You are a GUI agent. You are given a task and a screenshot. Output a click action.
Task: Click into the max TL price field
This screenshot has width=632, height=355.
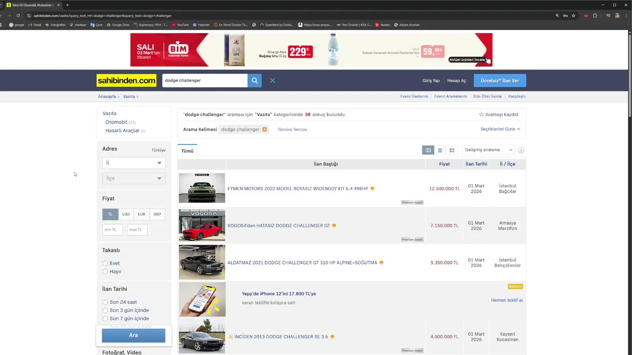coord(137,230)
